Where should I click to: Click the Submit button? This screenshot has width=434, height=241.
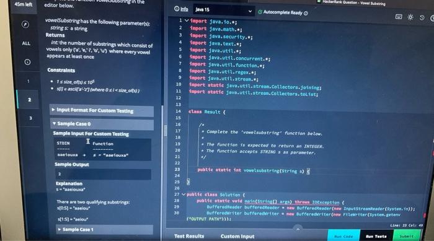[406, 236]
